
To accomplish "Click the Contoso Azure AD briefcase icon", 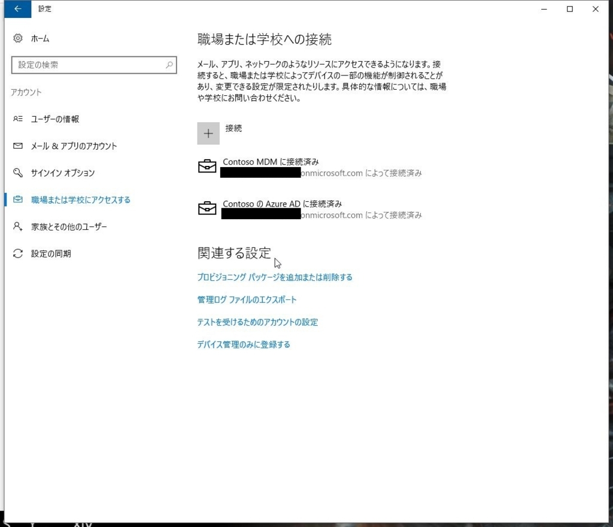I will 207,208.
